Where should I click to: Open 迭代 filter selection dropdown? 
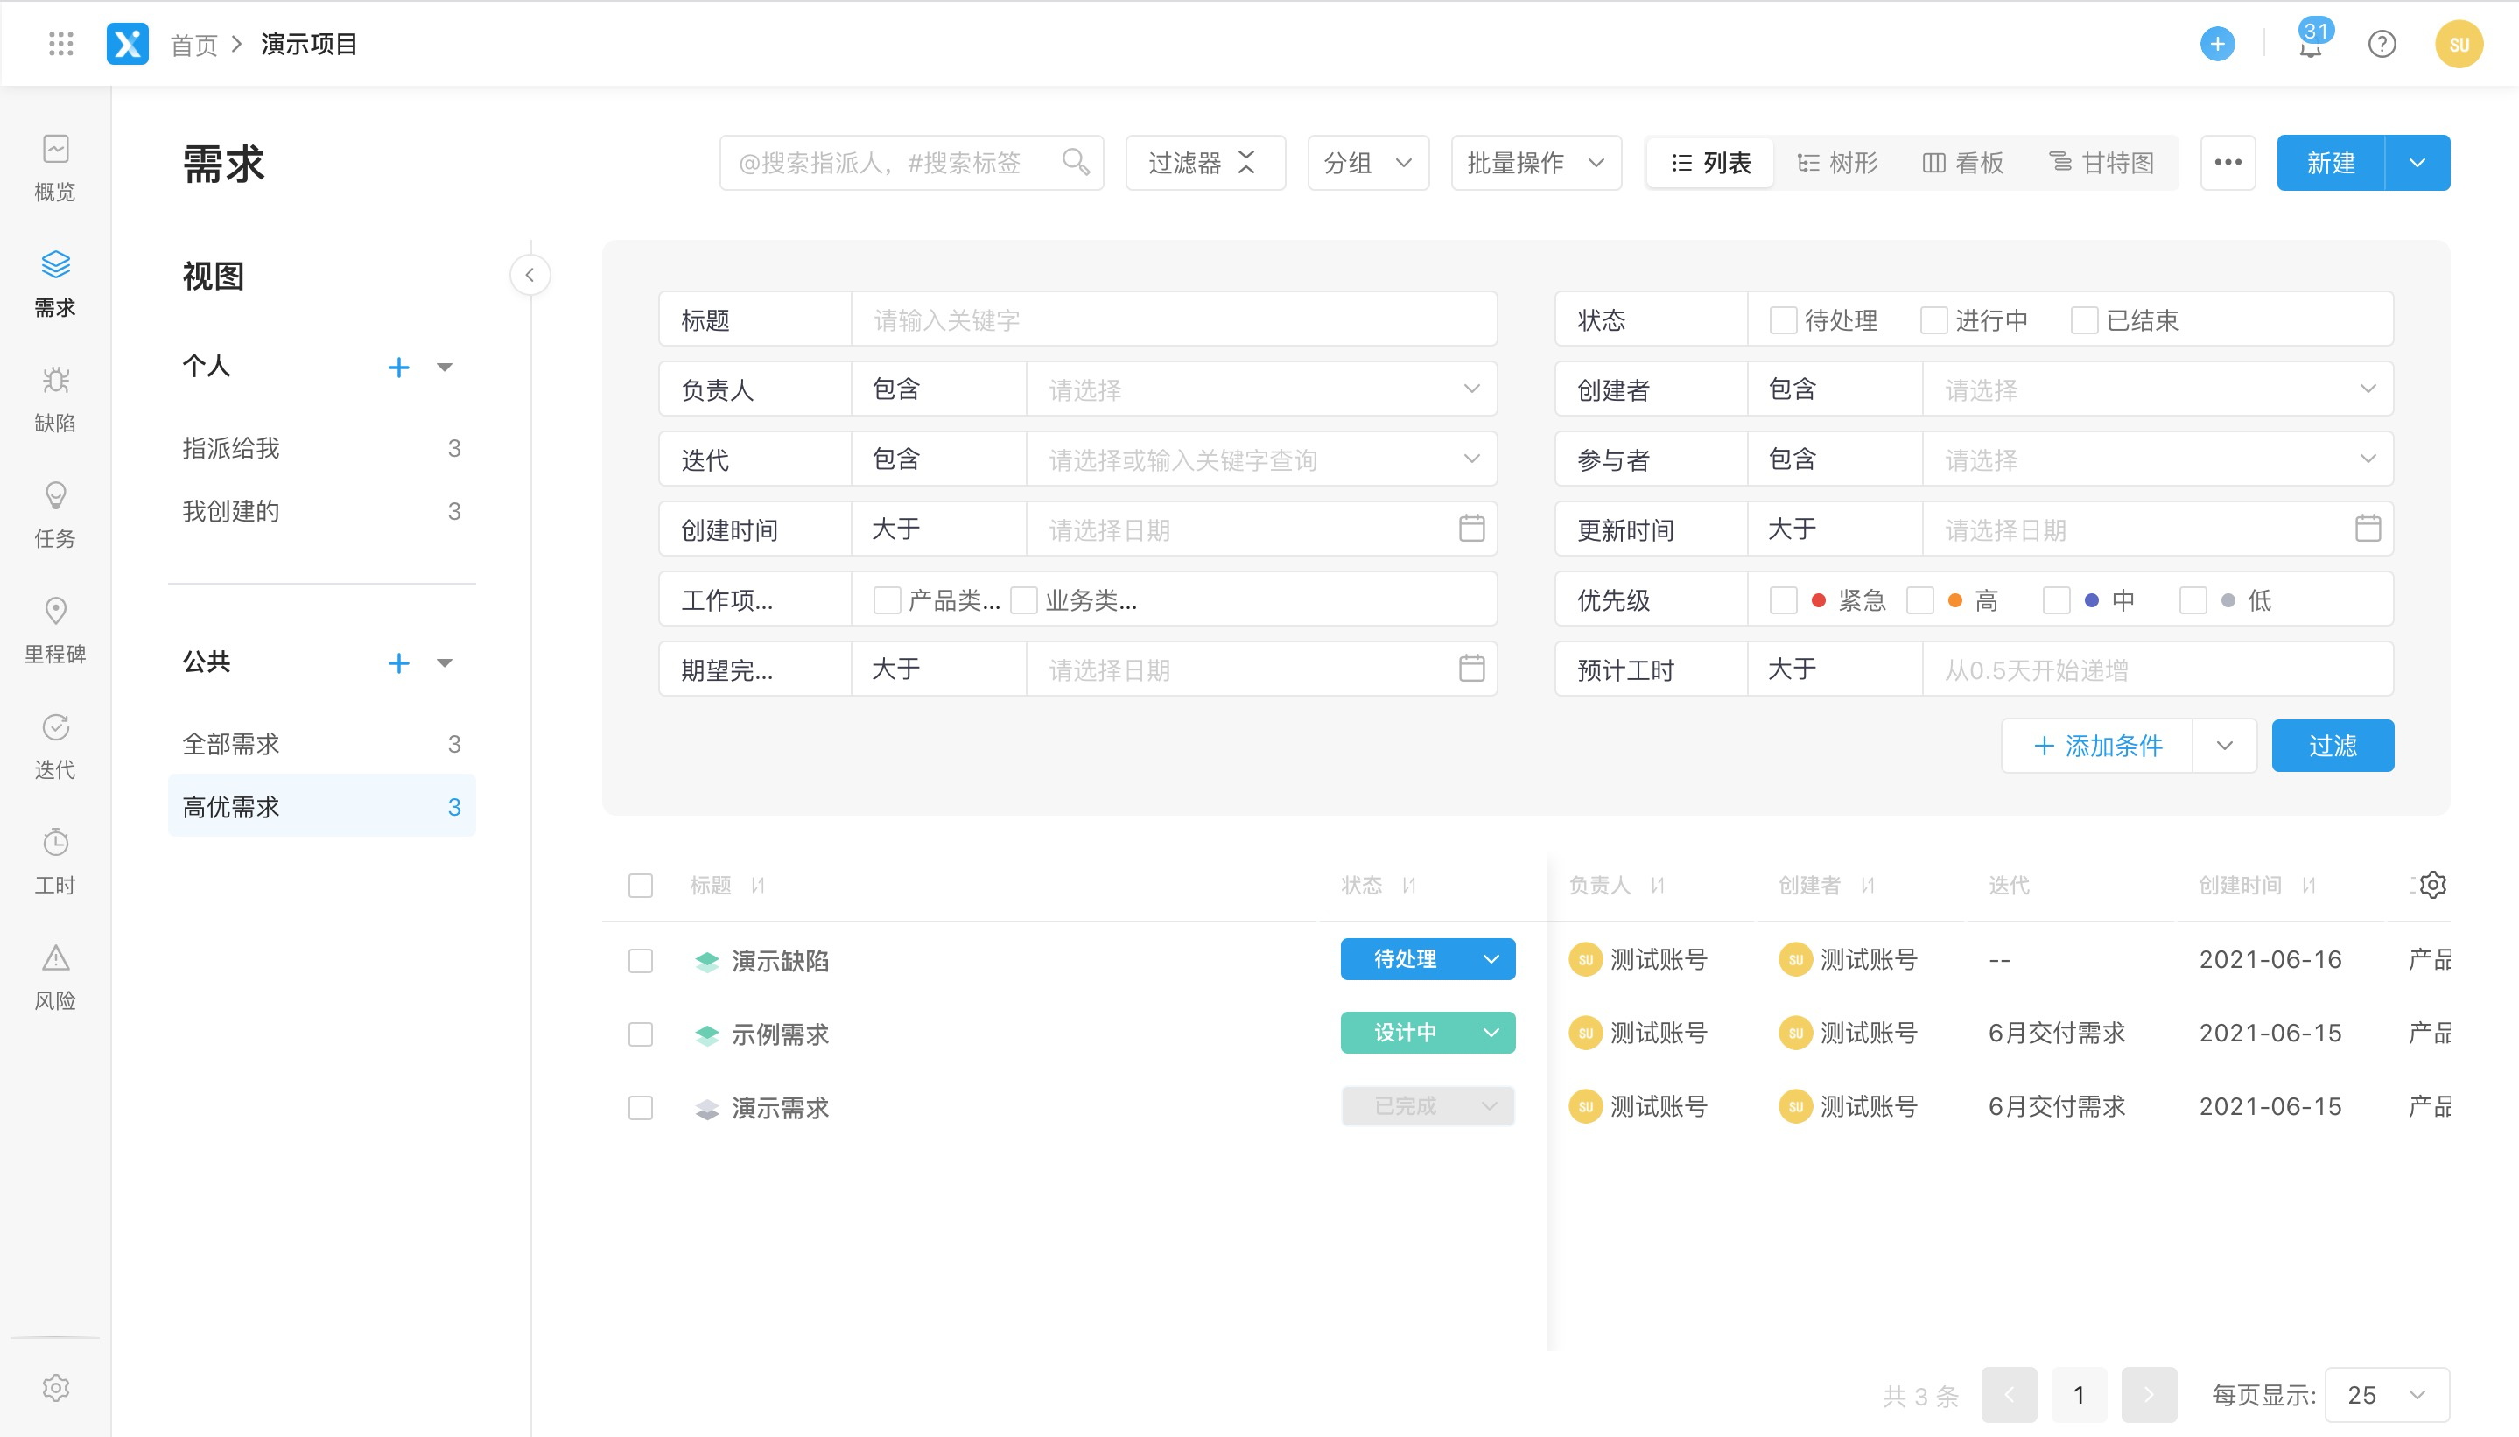tap(1261, 459)
